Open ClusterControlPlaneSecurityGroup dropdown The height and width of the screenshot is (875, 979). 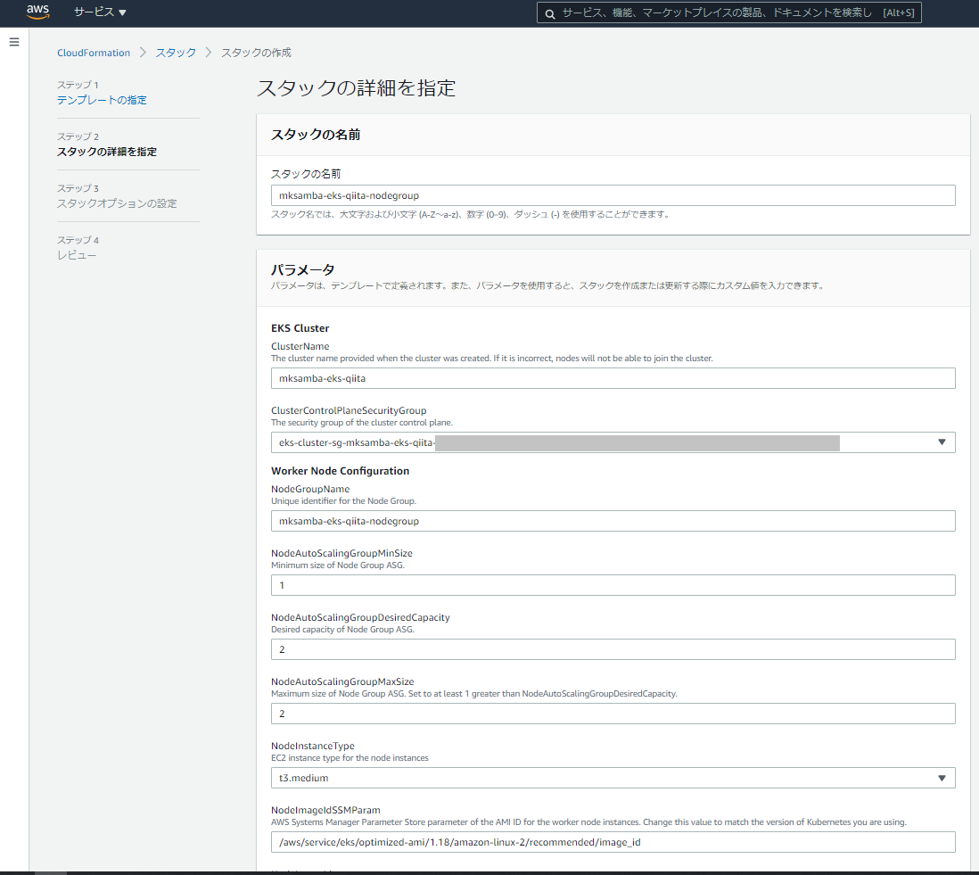pyautogui.click(x=613, y=442)
